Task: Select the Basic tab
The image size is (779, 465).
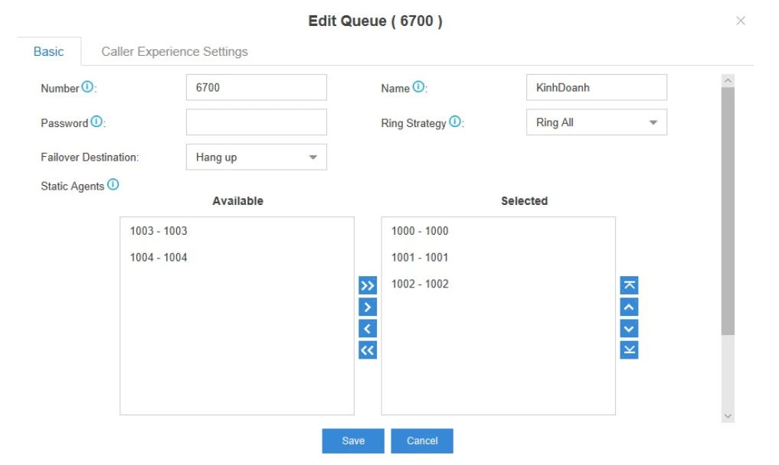Action: coord(49,52)
